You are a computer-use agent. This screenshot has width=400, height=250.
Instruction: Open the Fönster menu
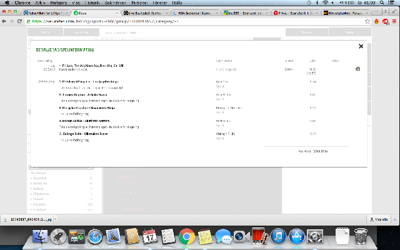[160, 2]
